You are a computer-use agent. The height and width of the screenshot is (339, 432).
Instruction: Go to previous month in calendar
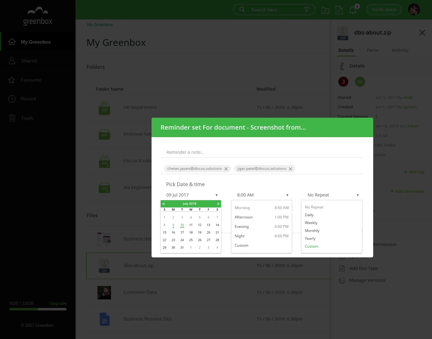(164, 204)
